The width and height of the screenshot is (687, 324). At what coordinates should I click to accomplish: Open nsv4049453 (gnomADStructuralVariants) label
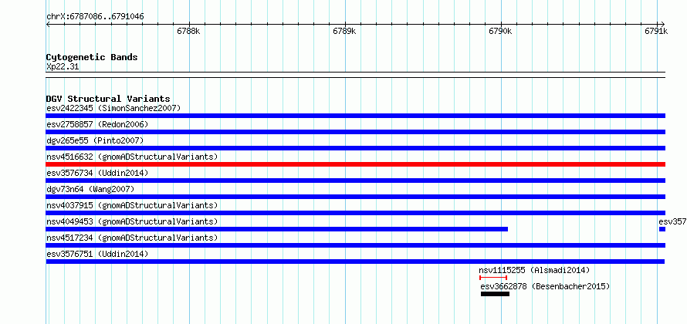pyautogui.click(x=132, y=221)
